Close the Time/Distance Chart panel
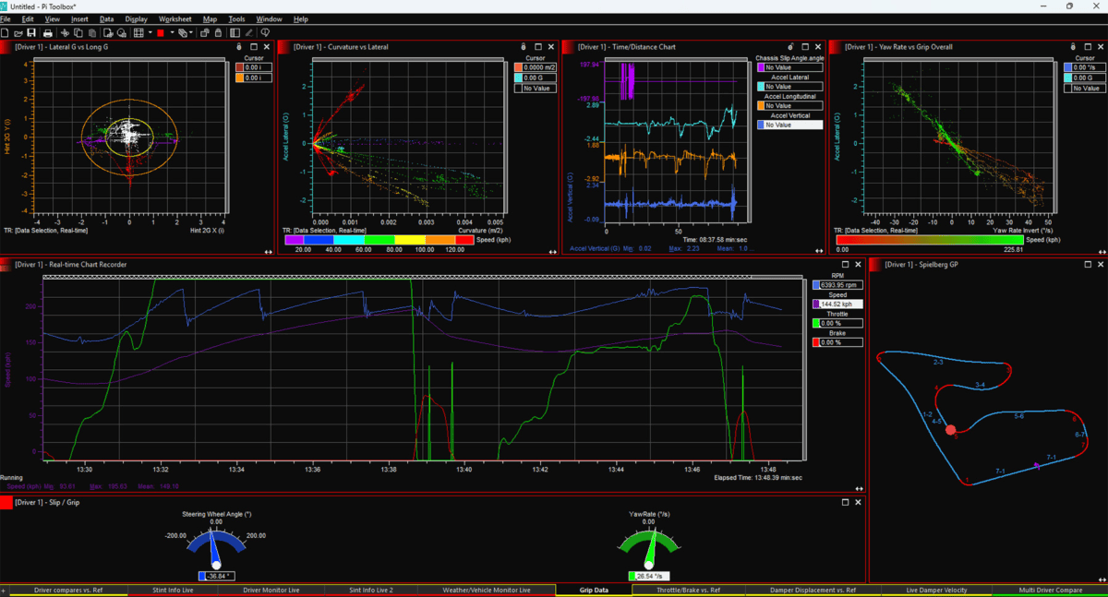This screenshot has height=597, width=1108. click(x=818, y=46)
